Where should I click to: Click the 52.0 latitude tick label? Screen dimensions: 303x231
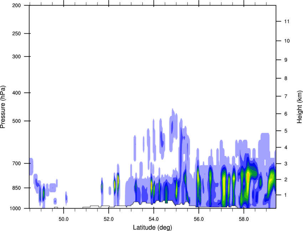point(109,219)
